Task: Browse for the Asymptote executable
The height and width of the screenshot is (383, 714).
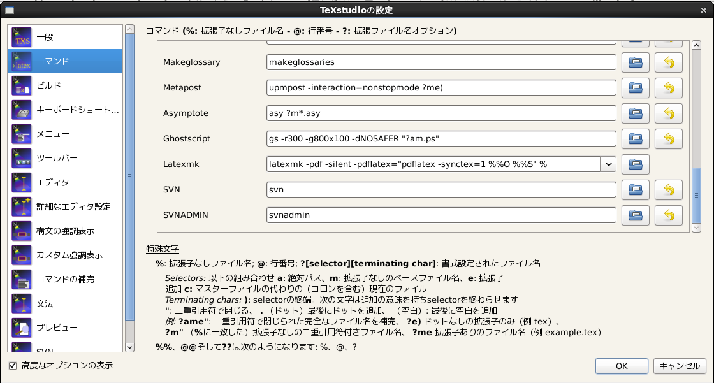Action: (x=635, y=113)
